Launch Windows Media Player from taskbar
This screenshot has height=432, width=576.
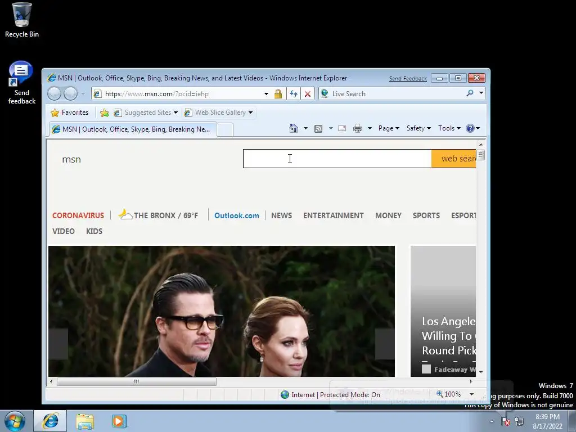[x=119, y=421]
